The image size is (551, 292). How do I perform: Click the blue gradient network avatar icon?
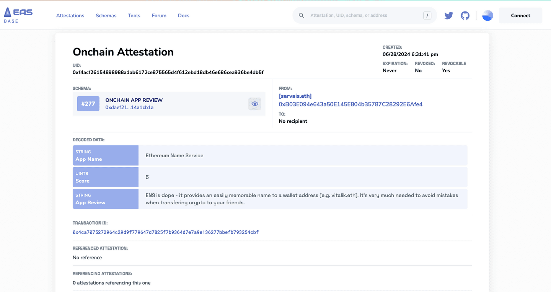click(x=487, y=16)
